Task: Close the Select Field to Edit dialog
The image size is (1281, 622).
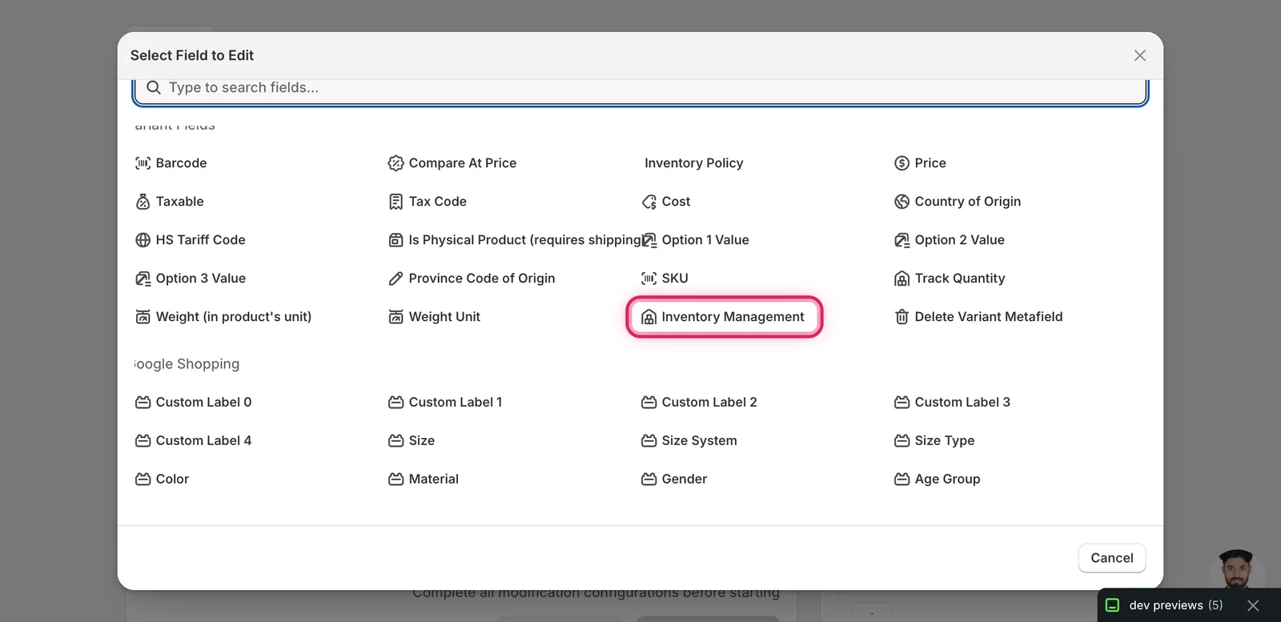Action: pyautogui.click(x=1140, y=55)
